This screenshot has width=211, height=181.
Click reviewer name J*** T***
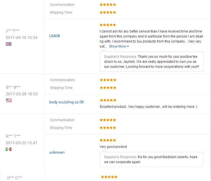[x=13, y=31]
